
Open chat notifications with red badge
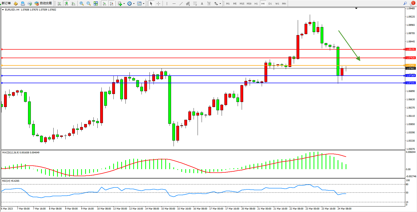coord(412,4)
